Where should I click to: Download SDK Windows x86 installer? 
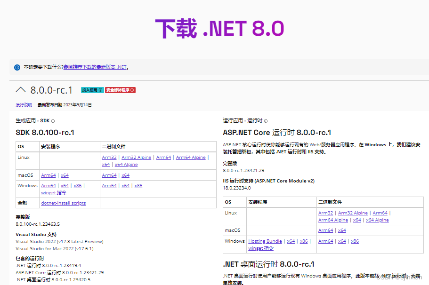pyautogui.click(x=77, y=186)
